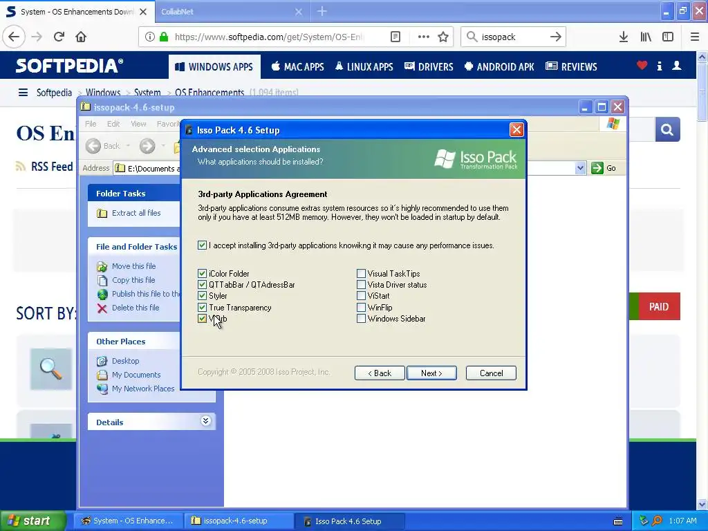Viewport: 708px width, 531px height.
Task: Uncheck True Transparency option
Action: tap(202, 307)
